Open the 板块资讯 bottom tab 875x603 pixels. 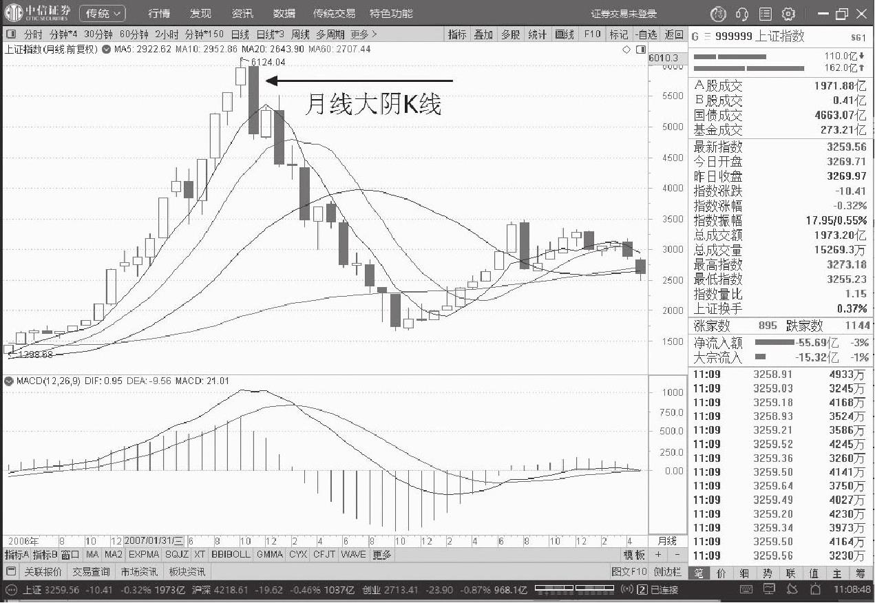click(187, 571)
